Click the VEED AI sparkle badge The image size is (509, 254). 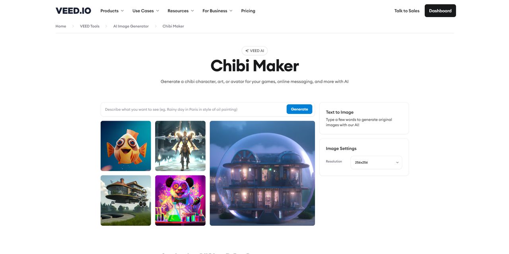254,51
